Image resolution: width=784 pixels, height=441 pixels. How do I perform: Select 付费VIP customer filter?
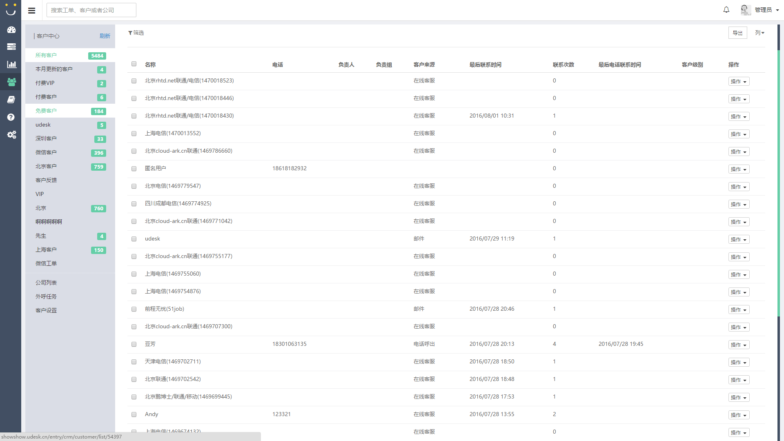coord(45,83)
